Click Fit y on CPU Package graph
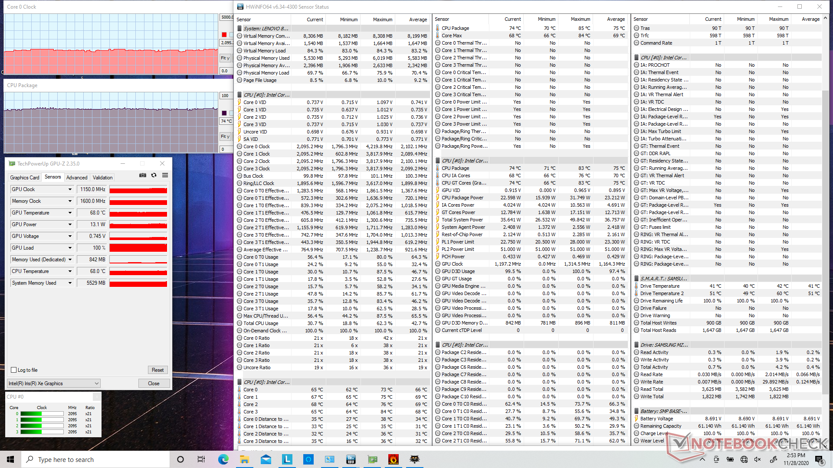Viewport: 833px width, 468px height. pyautogui.click(x=225, y=136)
